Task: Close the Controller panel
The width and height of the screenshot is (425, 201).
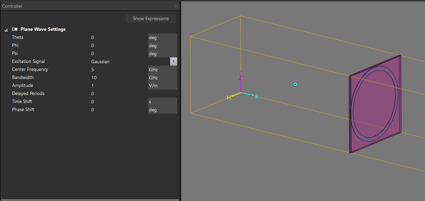Action: 176,6
